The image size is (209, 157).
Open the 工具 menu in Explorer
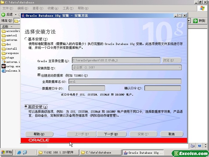(68, 8)
